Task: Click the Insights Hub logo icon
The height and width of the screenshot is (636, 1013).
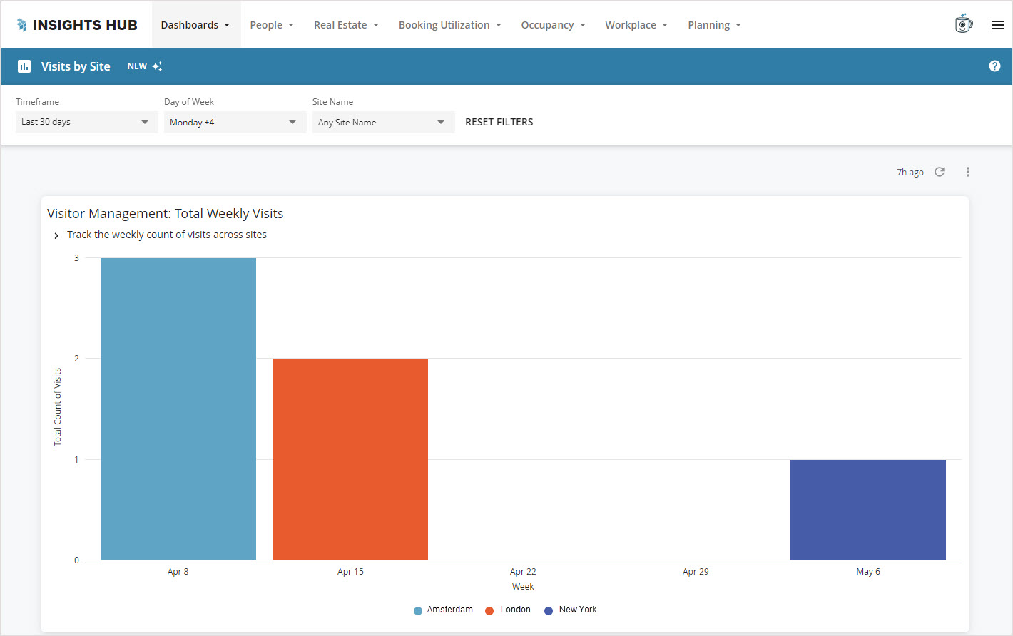Action: (x=22, y=25)
